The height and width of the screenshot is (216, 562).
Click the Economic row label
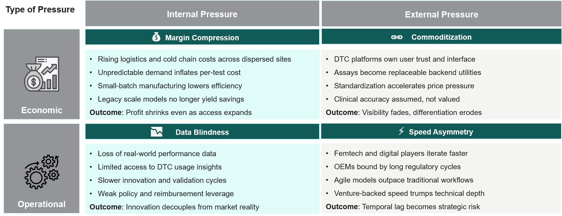point(42,110)
